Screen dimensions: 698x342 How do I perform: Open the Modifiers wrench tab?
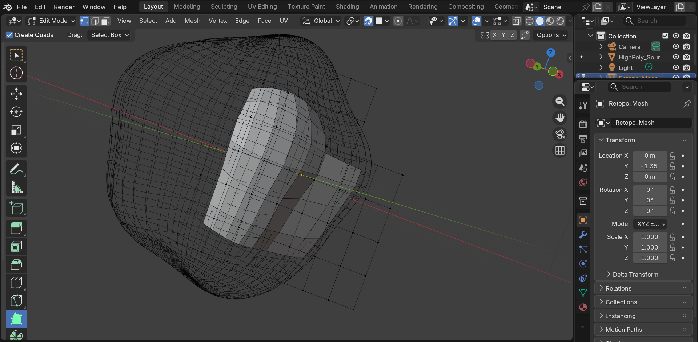click(x=583, y=235)
